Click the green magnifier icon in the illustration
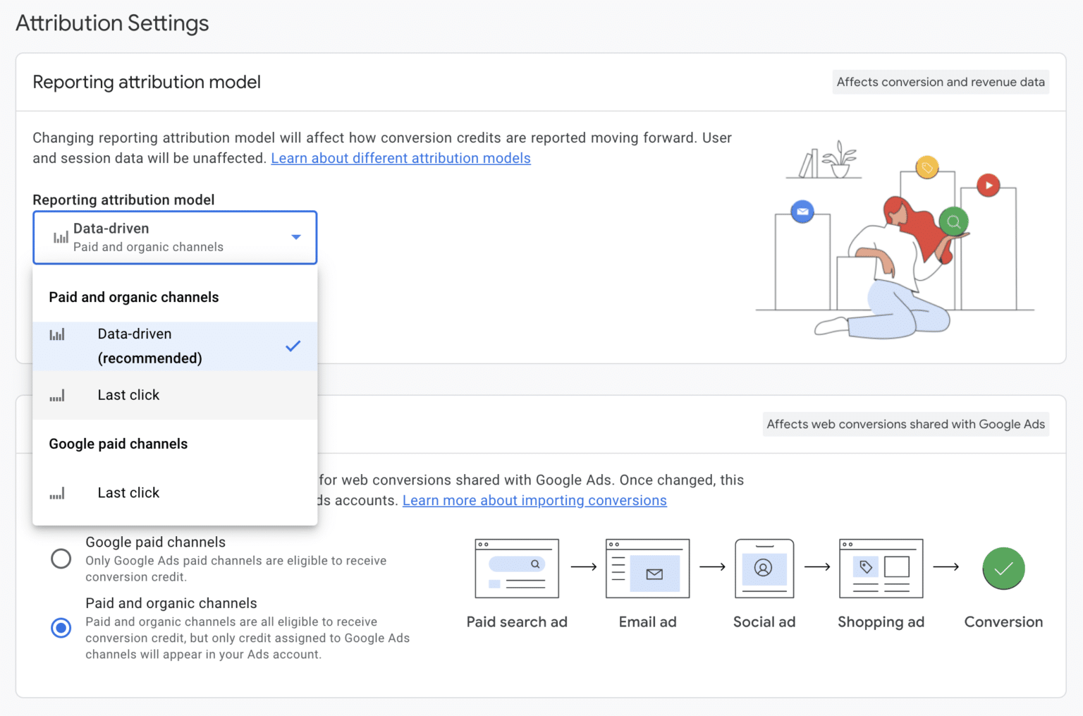1083x716 pixels. (x=953, y=222)
